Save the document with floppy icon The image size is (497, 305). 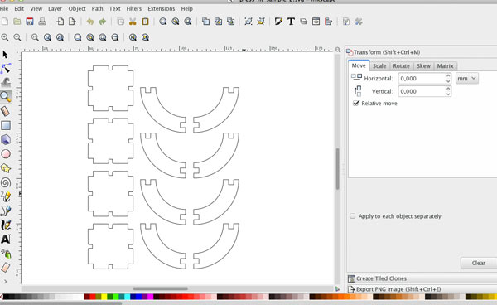[x=30, y=22]
